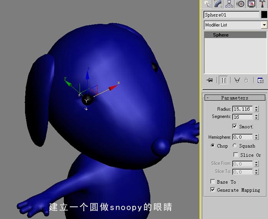Click the Segments value field
This screenshot has width=268, height=219.
(243, 117)
